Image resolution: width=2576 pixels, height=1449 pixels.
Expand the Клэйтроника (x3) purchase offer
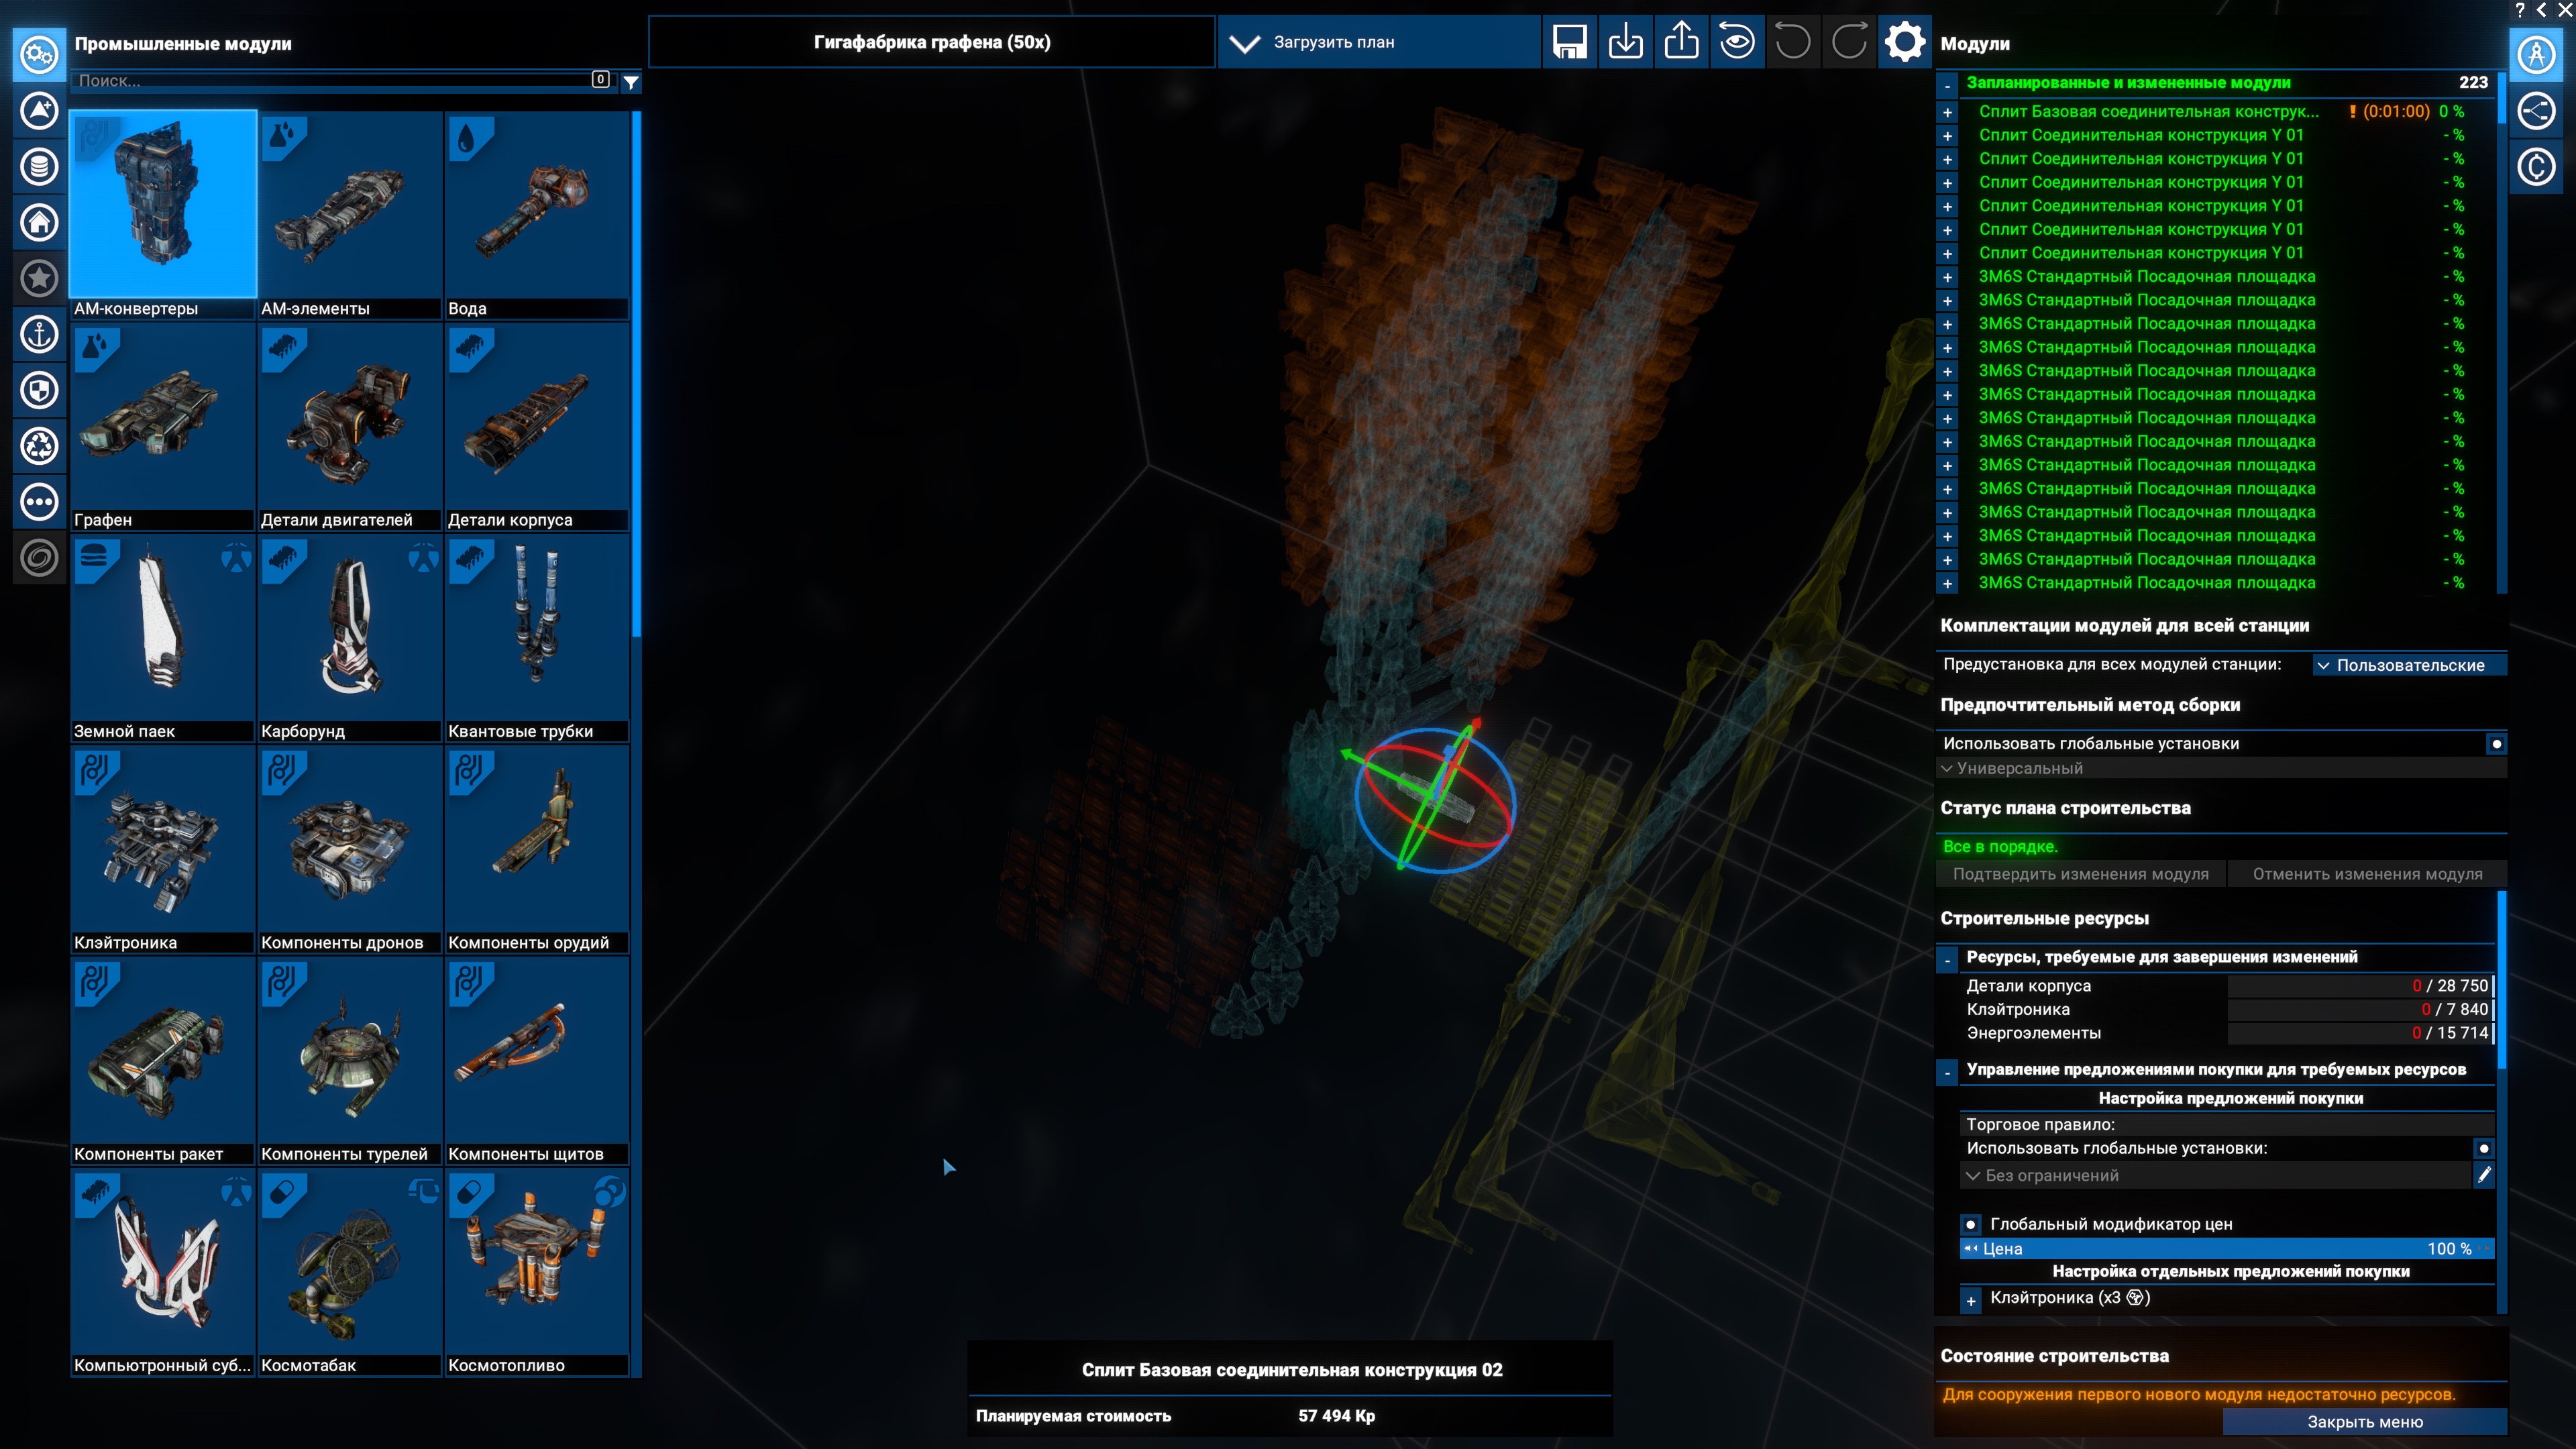1970,1300
